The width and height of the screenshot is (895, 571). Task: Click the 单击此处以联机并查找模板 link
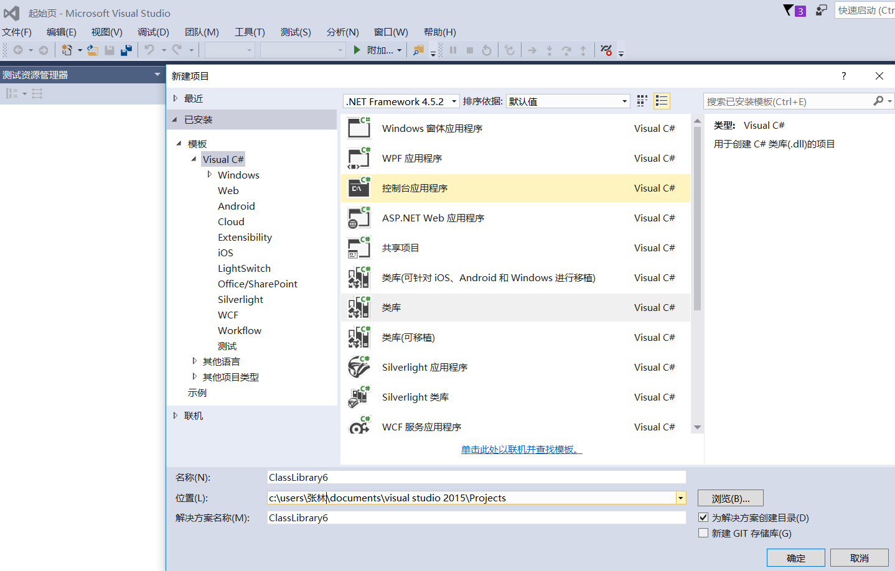(522, 449)
